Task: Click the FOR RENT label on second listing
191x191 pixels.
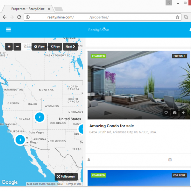Action: pos(179,175)
